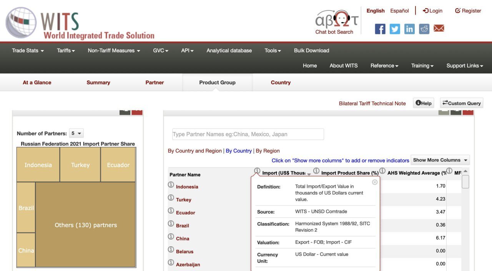Open the WITS Facebook page icon
Image resolution: width=492 pixels, height=271 pixels.
click(380, 29)
